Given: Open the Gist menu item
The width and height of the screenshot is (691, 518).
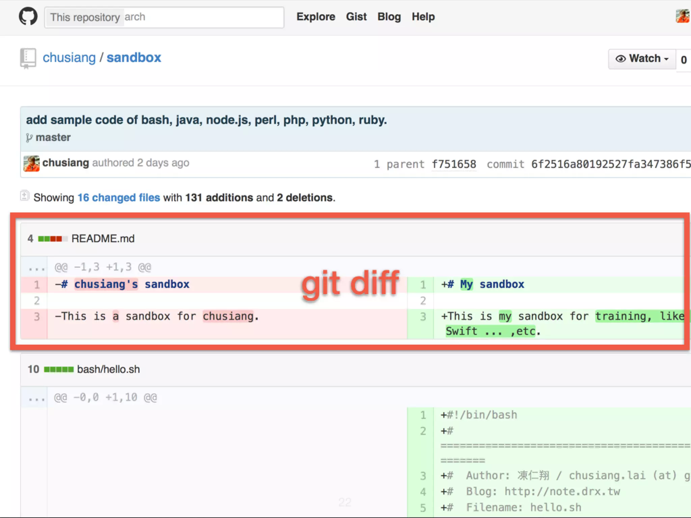Looking at the screenshot, I should click(356, 17).
